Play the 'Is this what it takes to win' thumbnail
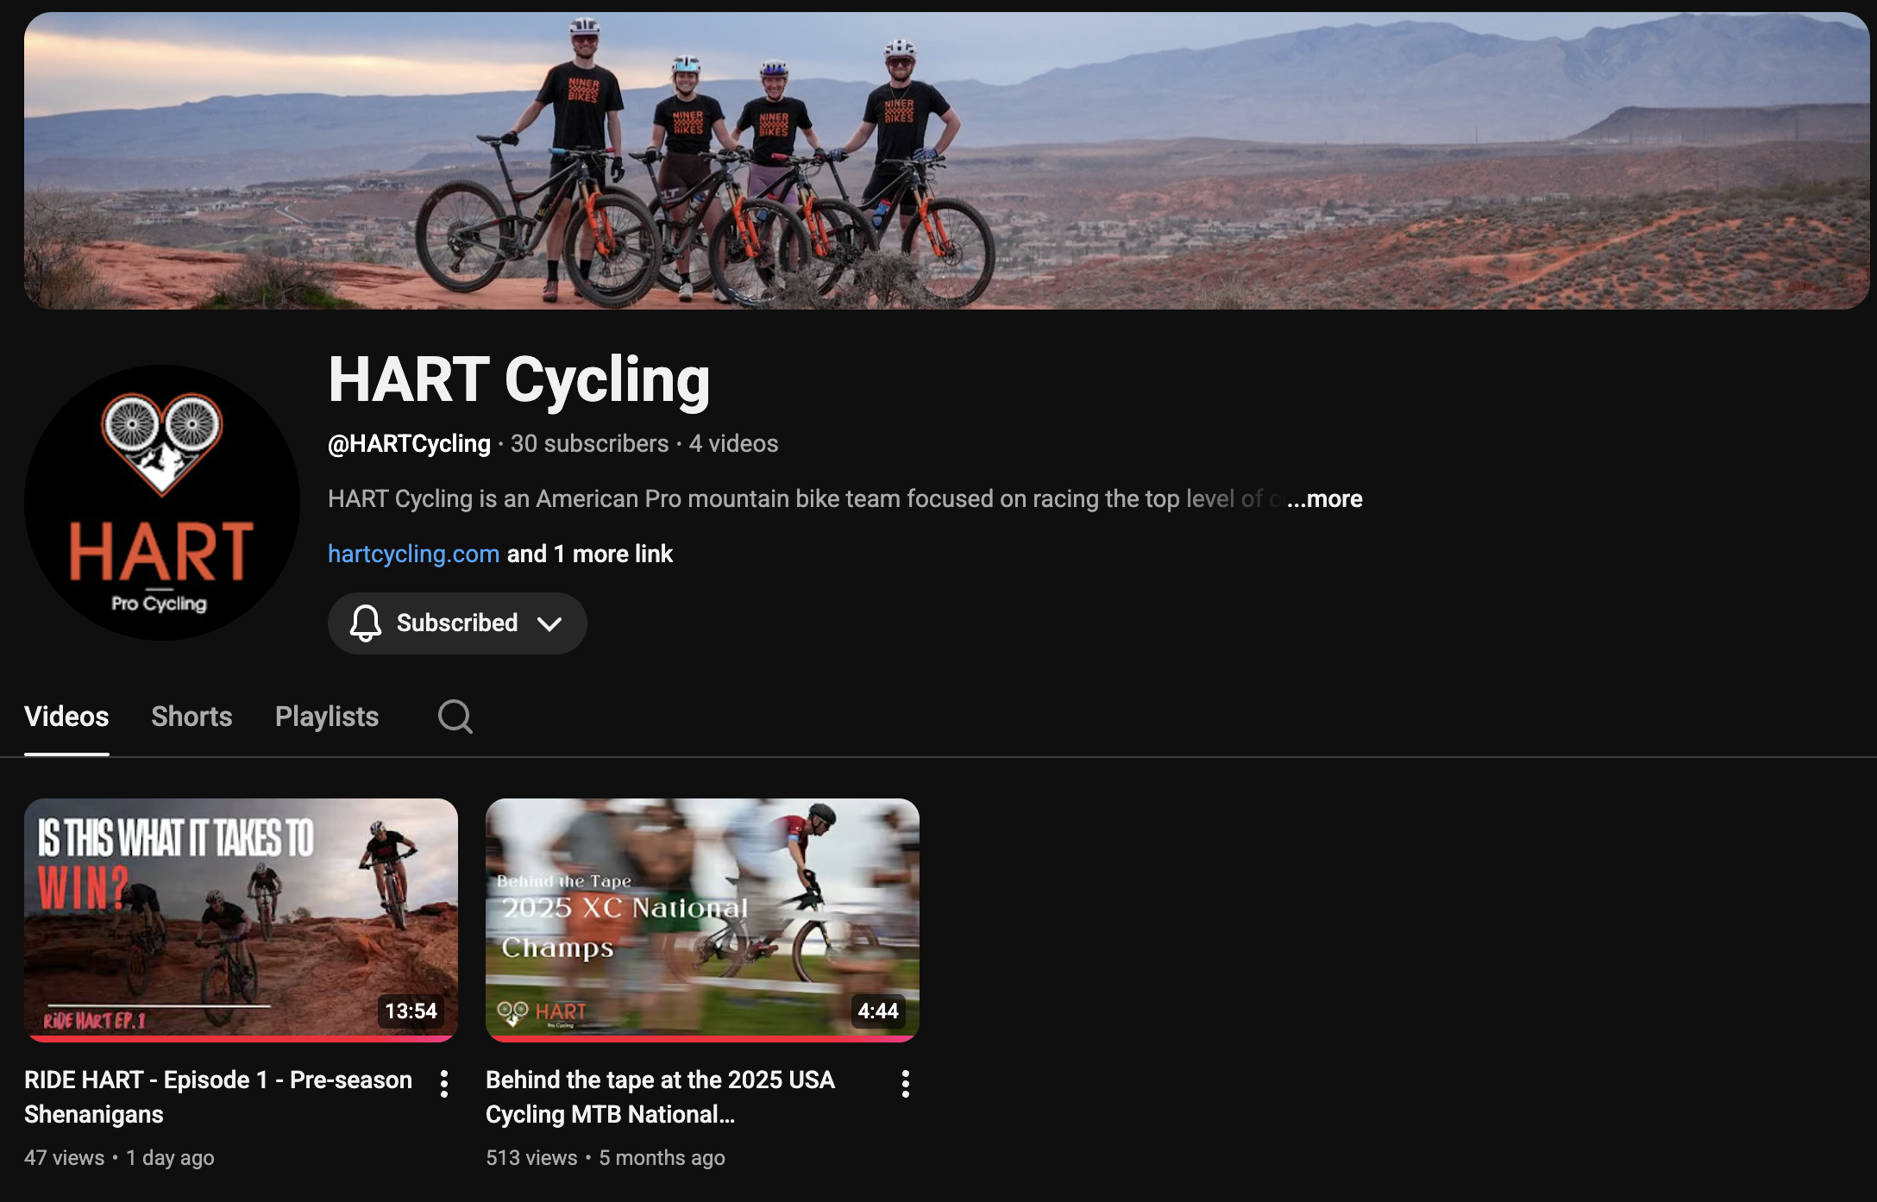This screenshot has width=1877, height=1202. click(241, 917)
